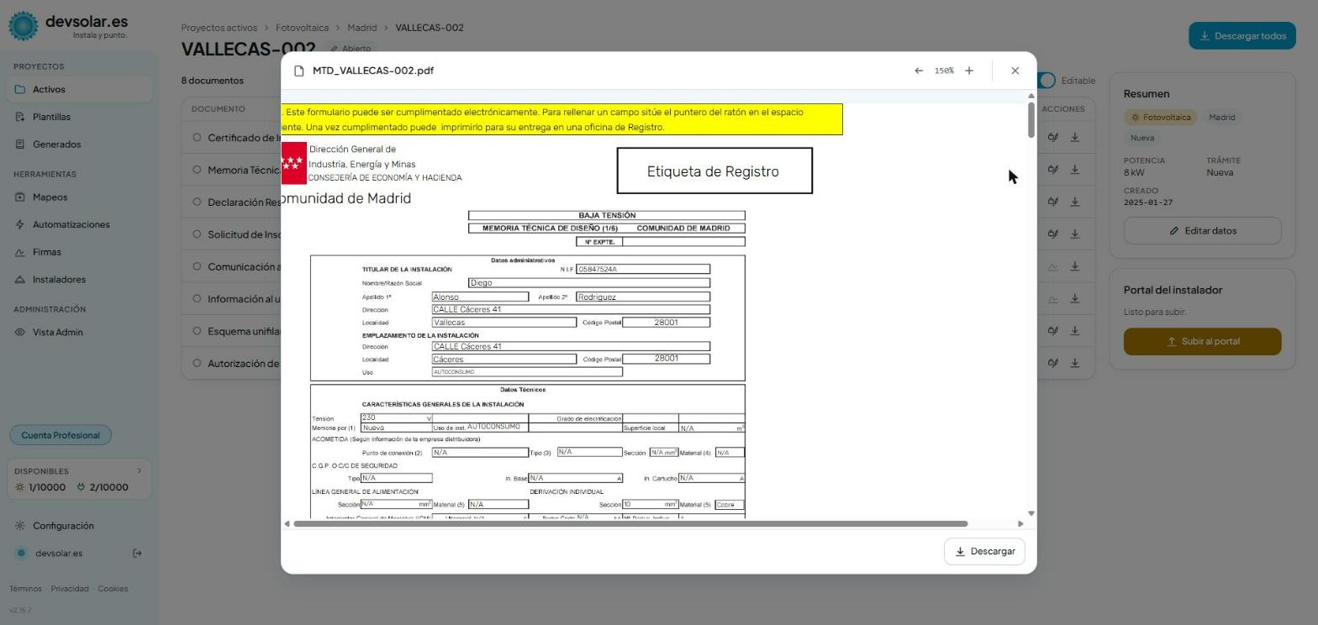1318x625 pixels.
Task: Open the Generados section
Action: tap(79, 144)
